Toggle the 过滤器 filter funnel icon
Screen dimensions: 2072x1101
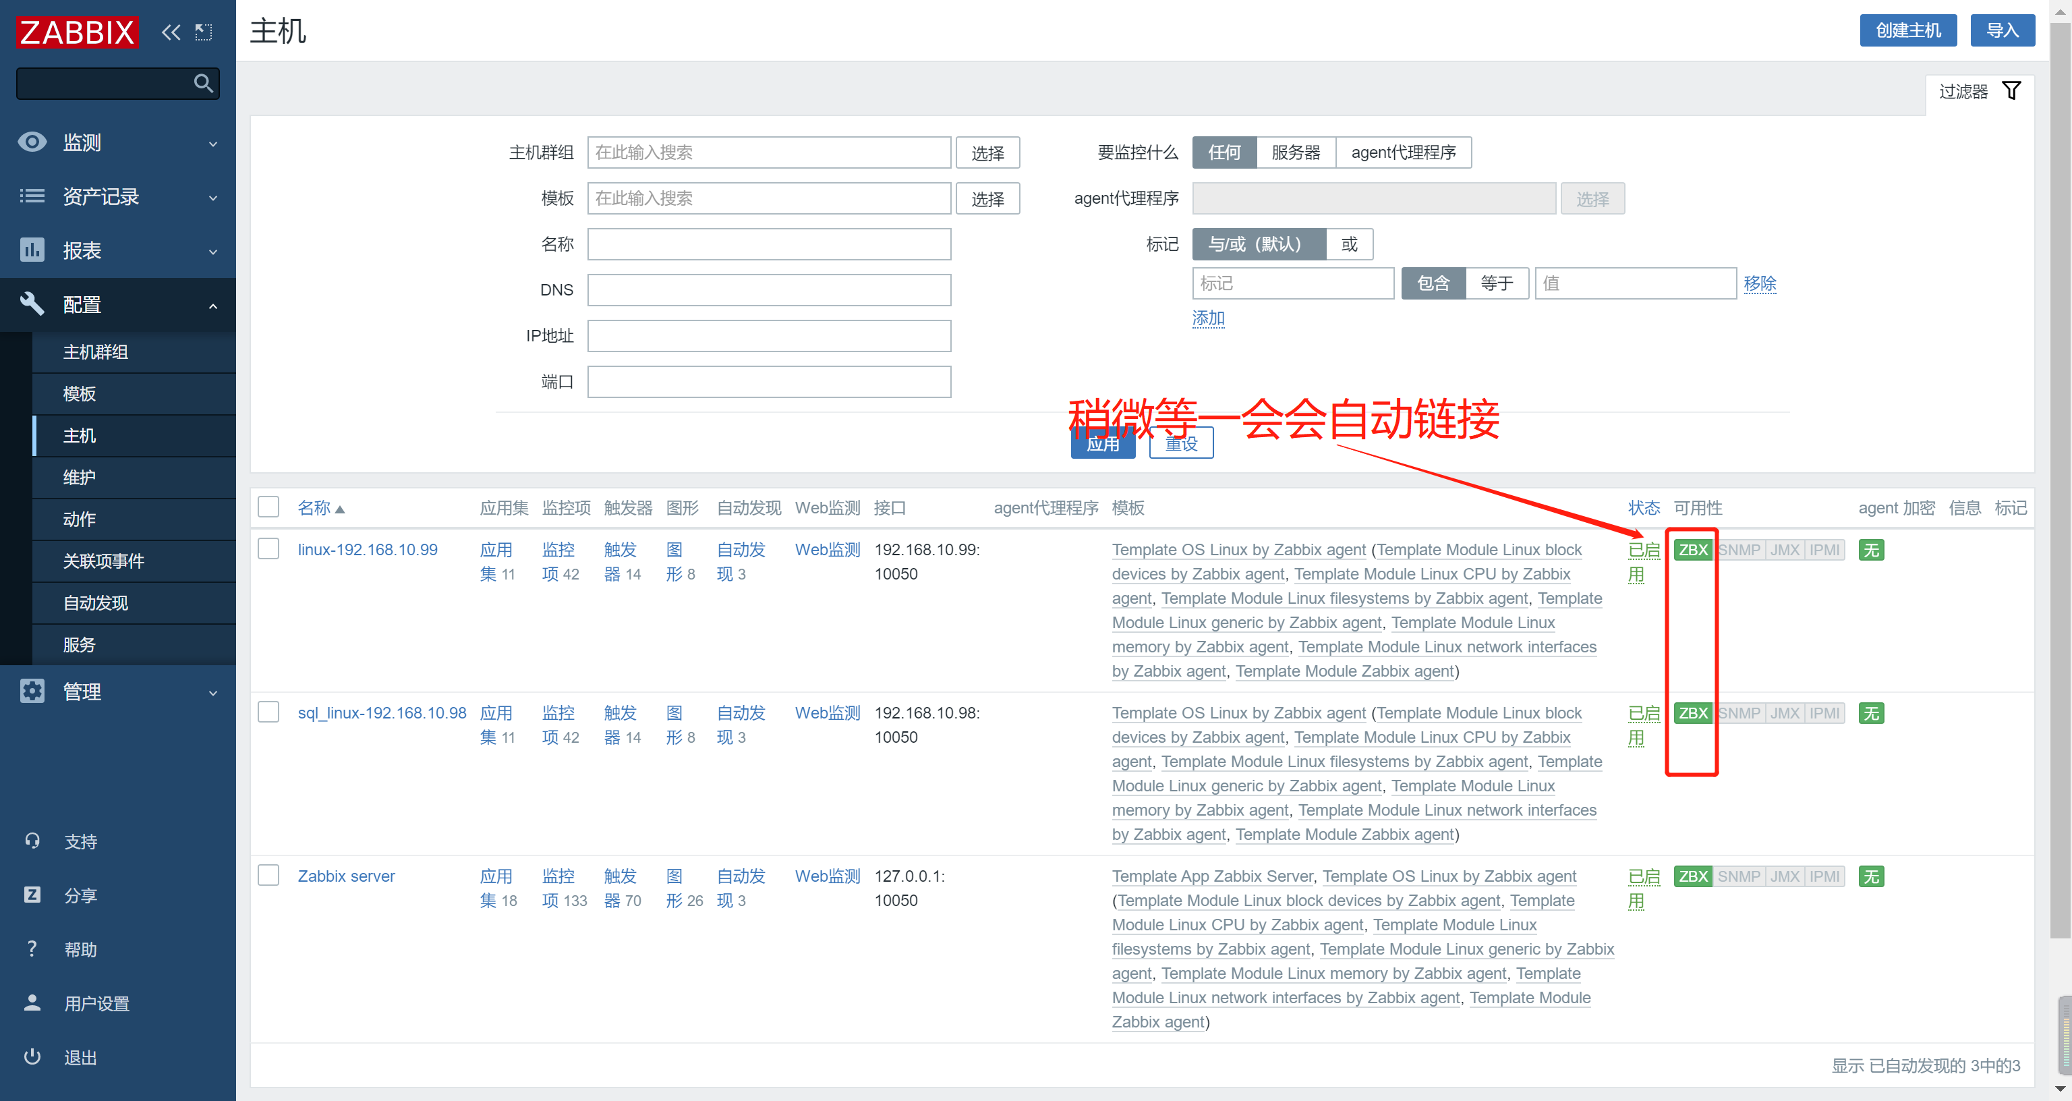click(2012, 91)
